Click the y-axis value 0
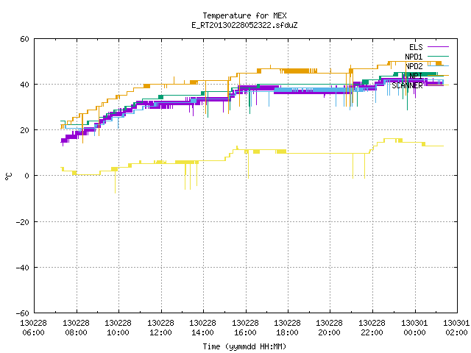The image size is (471, 353). (x=26, y=176)
